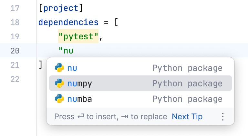Click the Python icon beside numpy suggestion
The height and width of the screenshot is (136, 248).
click(x=59, y=83)
